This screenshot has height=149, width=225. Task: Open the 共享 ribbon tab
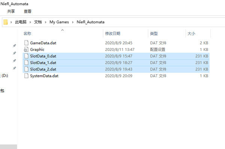coord(11,11)
